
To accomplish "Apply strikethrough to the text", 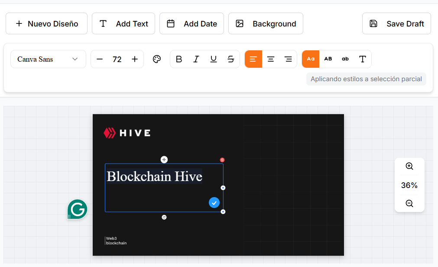I will click(231, 59).
